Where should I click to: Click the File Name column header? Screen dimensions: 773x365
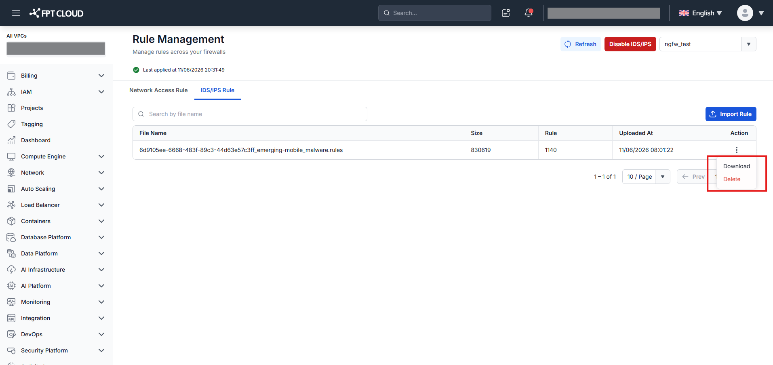tap(153, 133)
